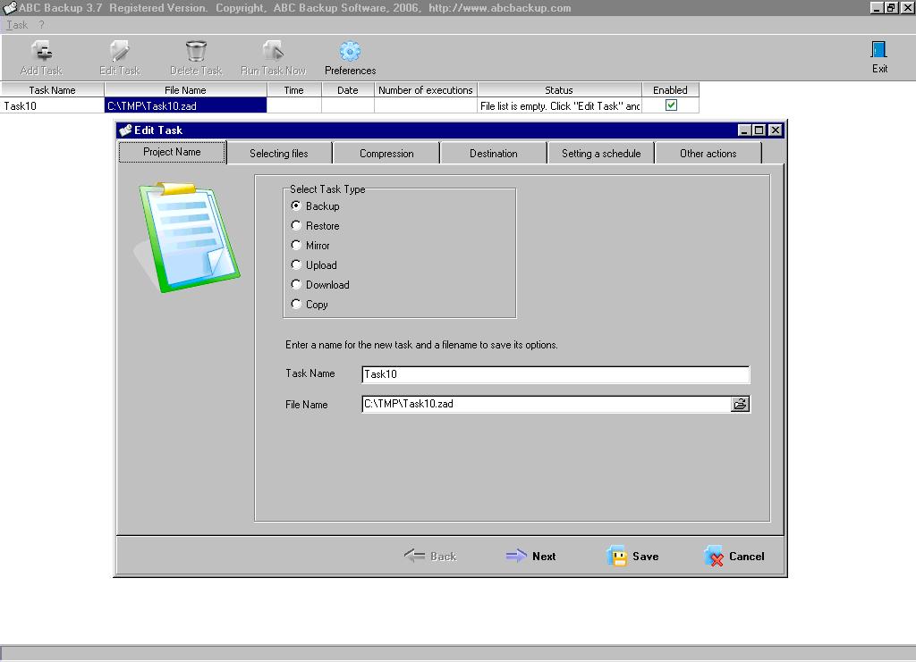Minimize the ABC Backup main window
Viewport: 916px width, 662px height.
tap(877, 7)
